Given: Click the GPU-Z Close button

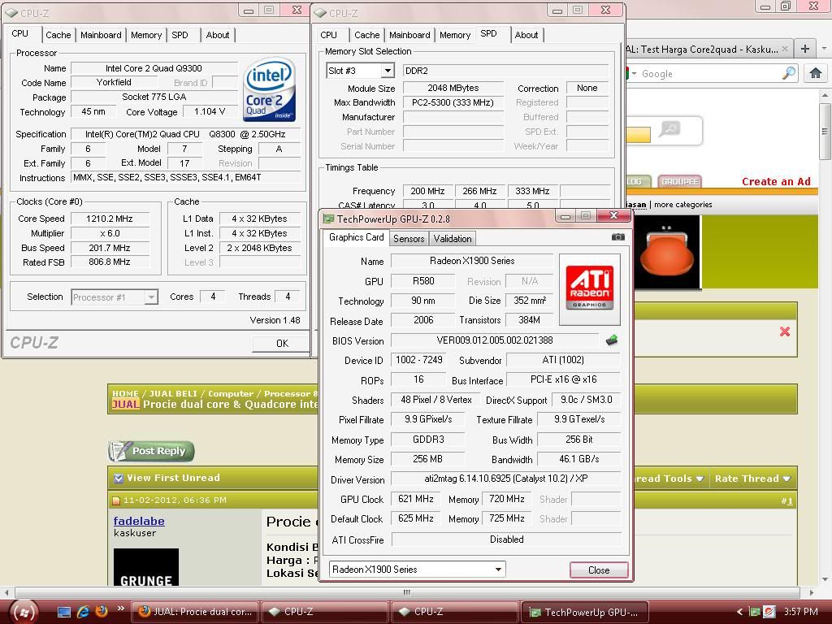Looking at the screenshot, I should tap(599, 570).
